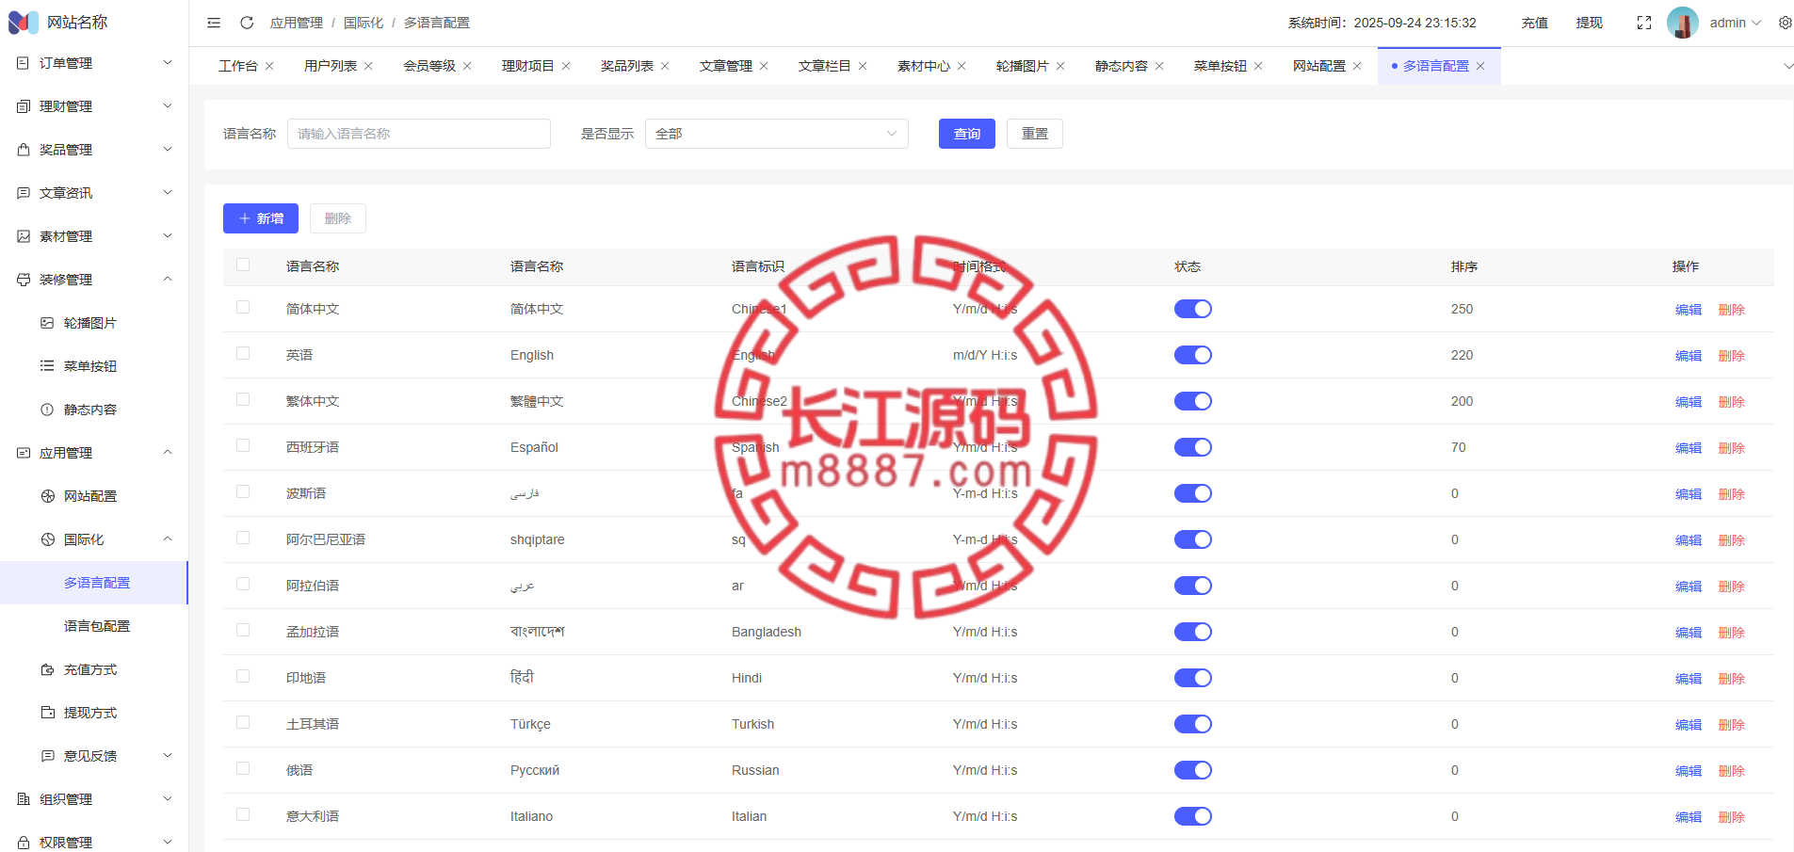Click the 应用管理 sidebar icon
This screenshot has width=1794, height=852.
point(24,453)
